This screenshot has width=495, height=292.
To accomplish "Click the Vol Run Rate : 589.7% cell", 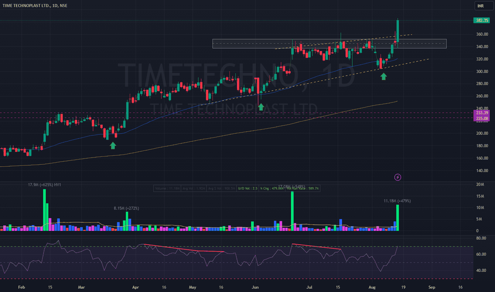I will pyautogui.click(x=303, y=188).
